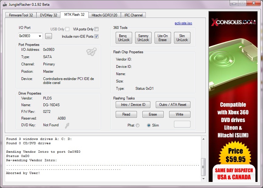
Task: Click the 'Aborted by User!' log line
Action: tap(23, 173)
